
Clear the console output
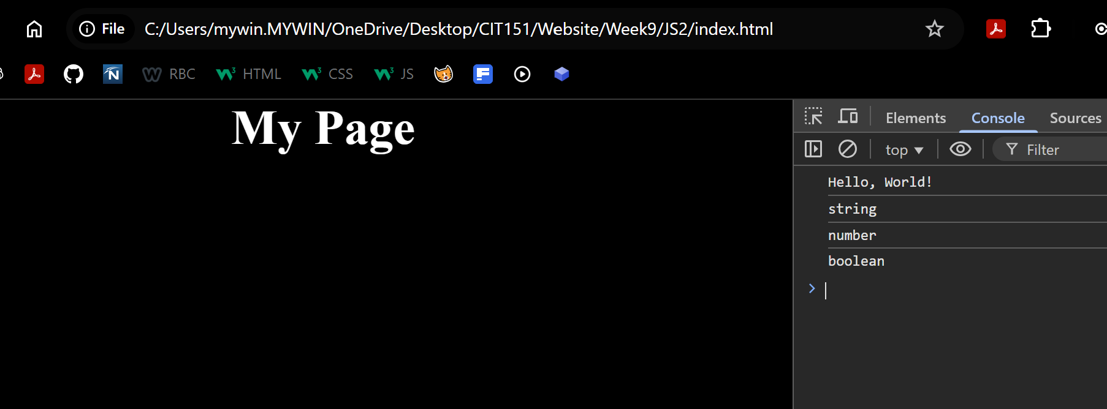pos(848,149)
